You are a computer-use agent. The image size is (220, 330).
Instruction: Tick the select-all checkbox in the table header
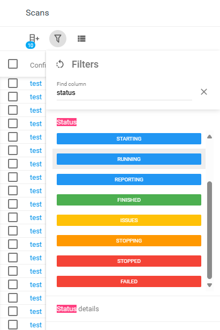coord(13,64)
